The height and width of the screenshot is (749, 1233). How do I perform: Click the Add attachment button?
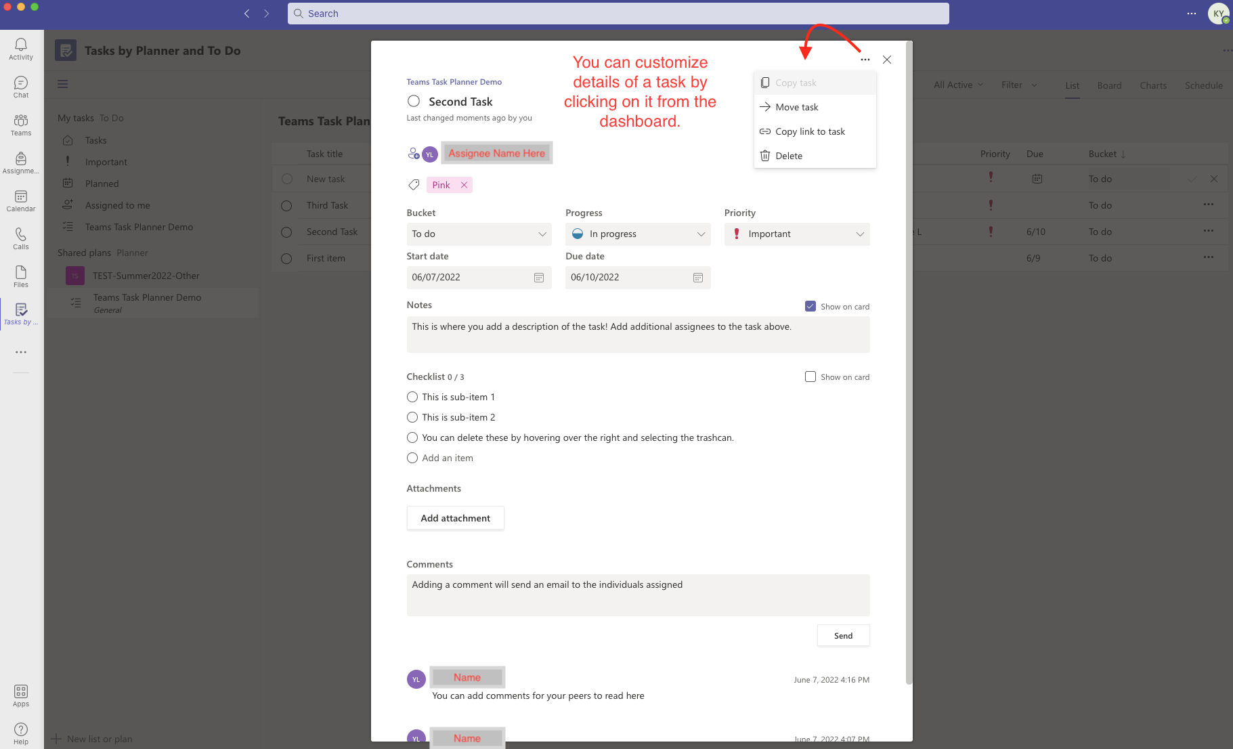455,517
